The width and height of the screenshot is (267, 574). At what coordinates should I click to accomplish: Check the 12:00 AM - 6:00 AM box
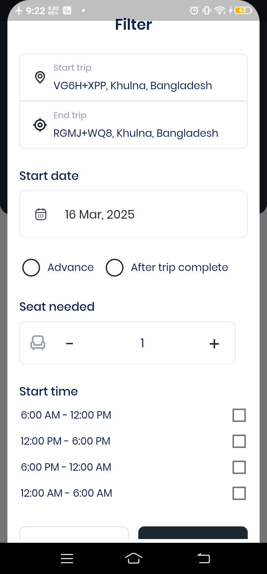(239, 493)
